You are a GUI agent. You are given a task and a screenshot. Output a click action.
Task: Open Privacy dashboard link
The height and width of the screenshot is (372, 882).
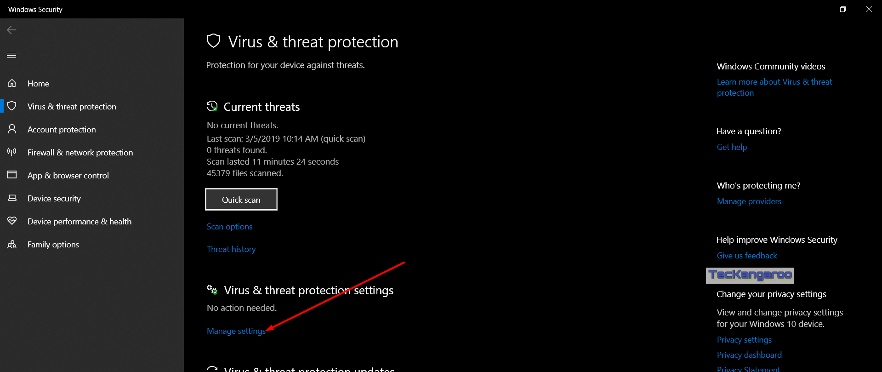click(x=749, y=355)
